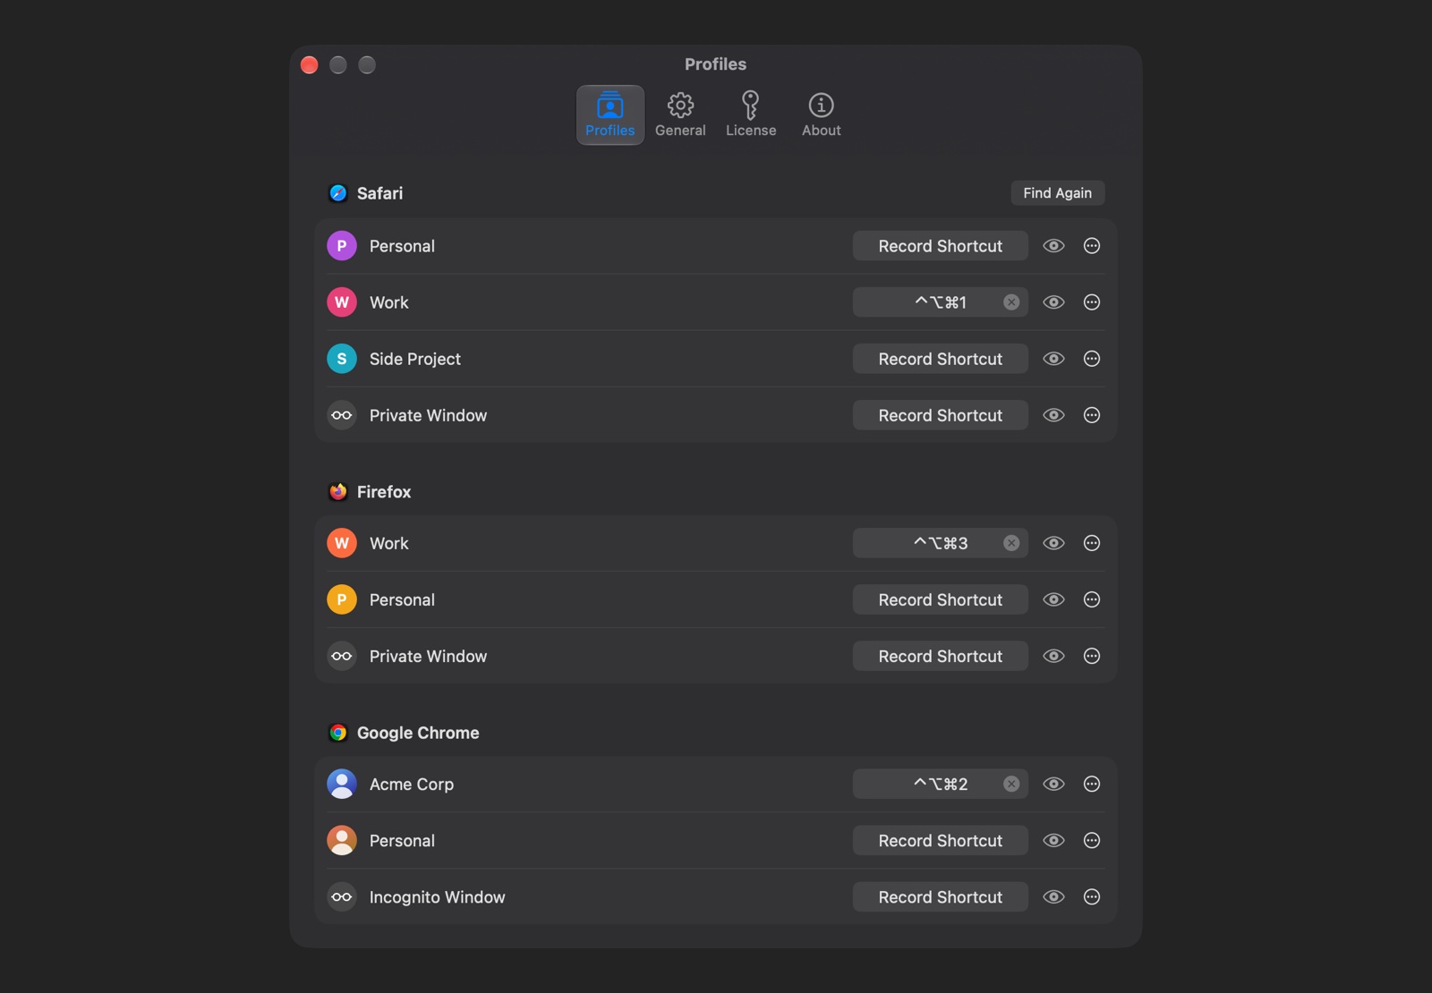Viewport: 1432px width, 993px height.
Task: Close the Profiles window
Action: coord(310,64)
